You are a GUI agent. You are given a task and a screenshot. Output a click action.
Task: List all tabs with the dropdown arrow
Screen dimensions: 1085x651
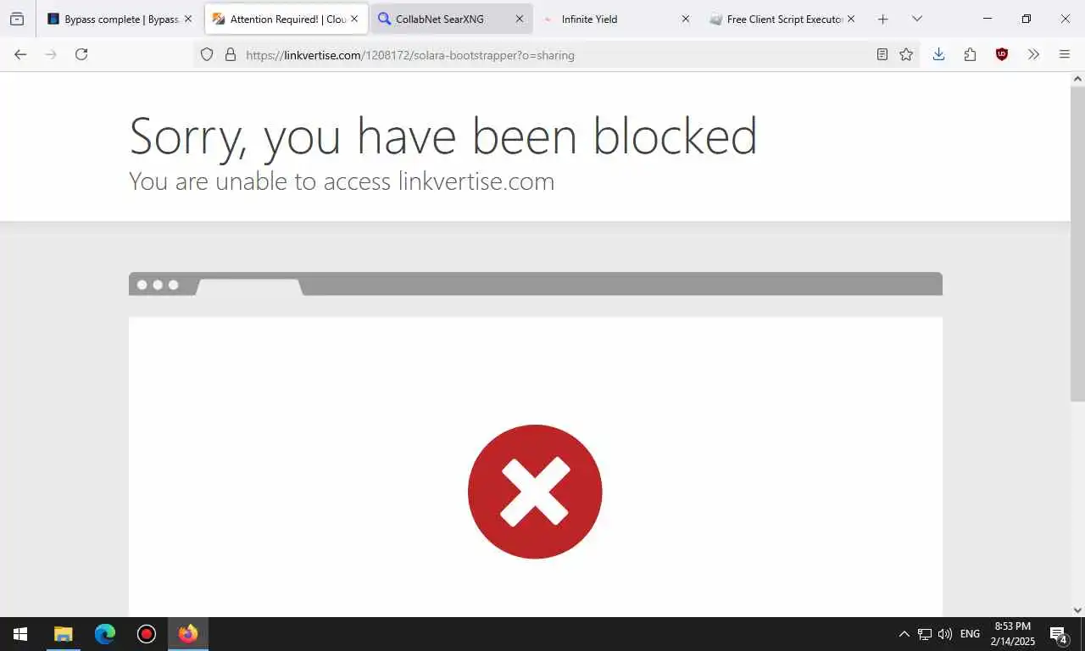pos(917,19)
